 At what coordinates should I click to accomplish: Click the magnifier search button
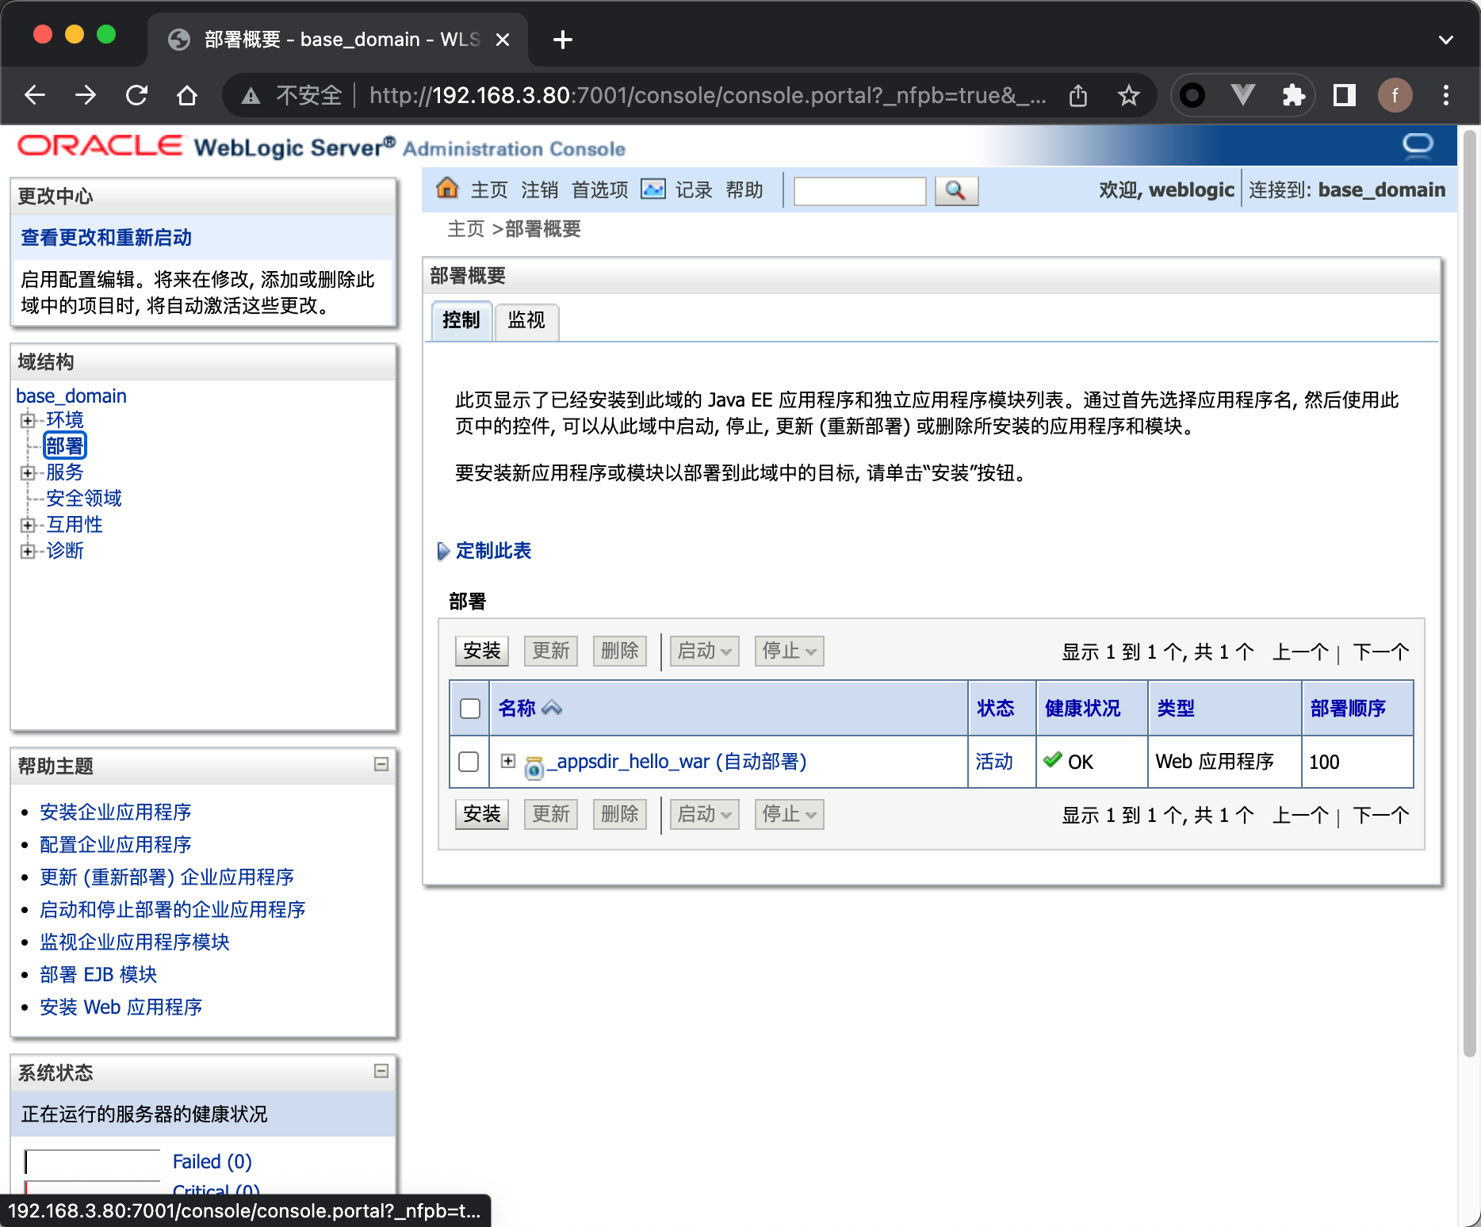point(955,191)
